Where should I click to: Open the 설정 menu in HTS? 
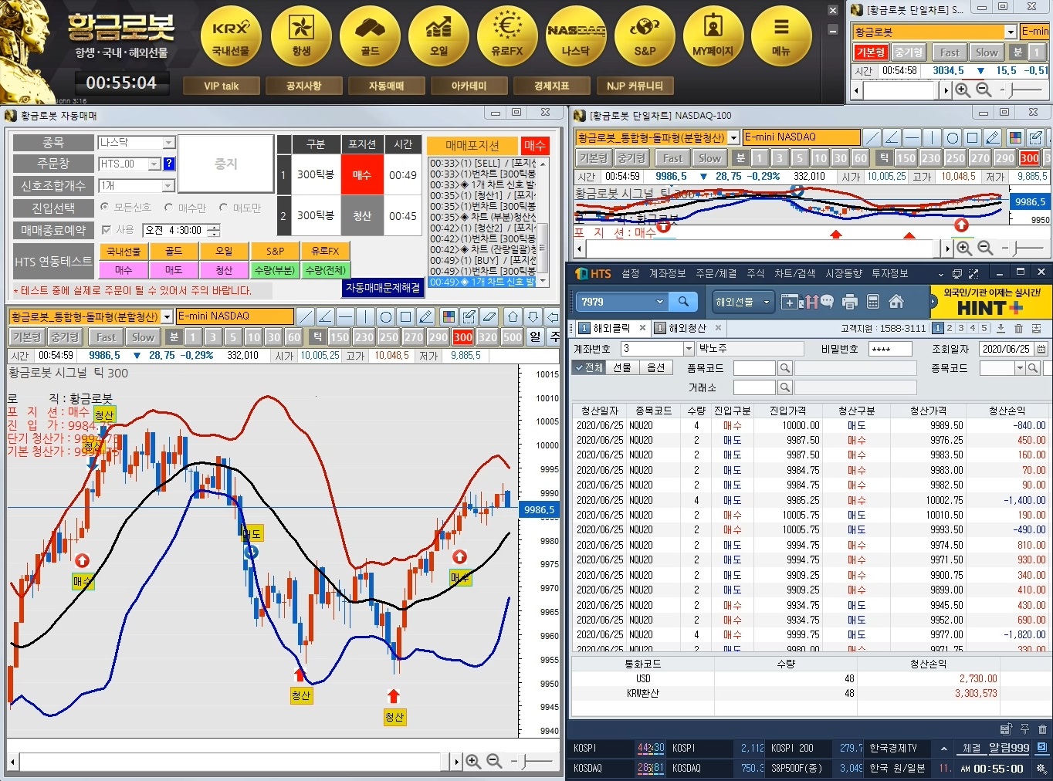630,273
